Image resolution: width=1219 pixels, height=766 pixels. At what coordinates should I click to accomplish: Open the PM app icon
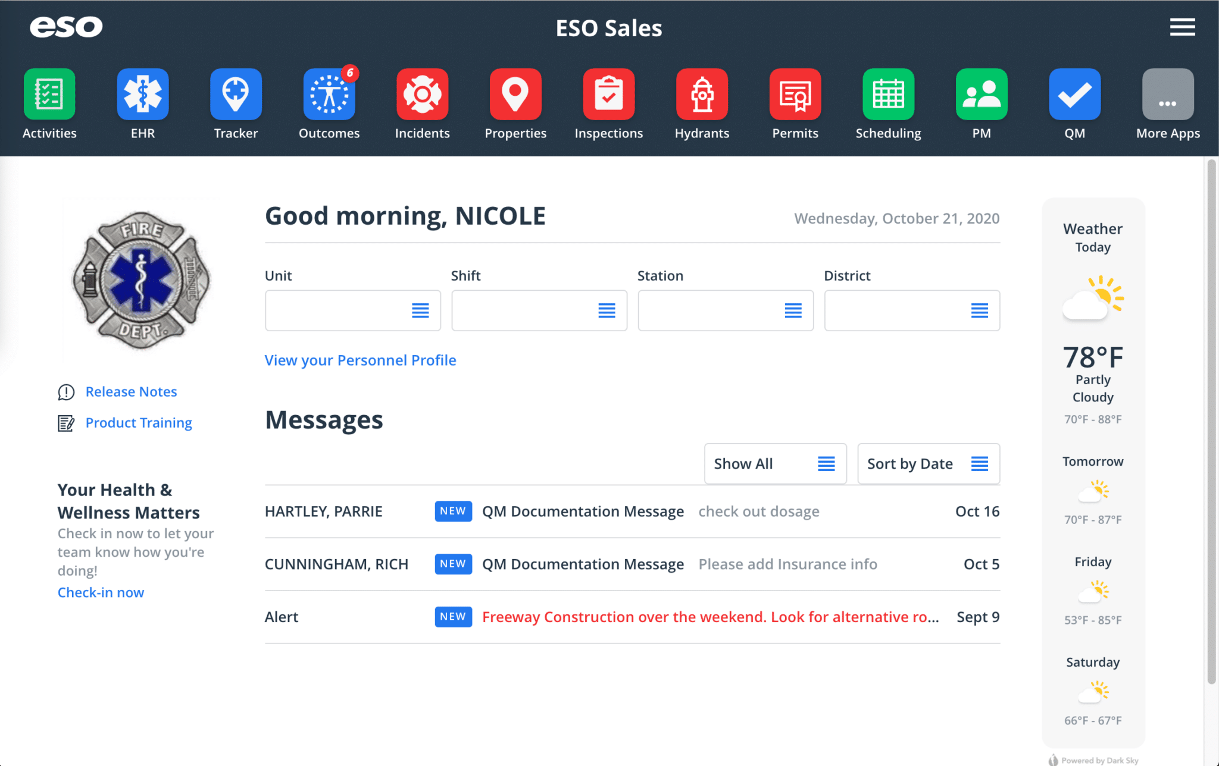click(x=982, y=94)
